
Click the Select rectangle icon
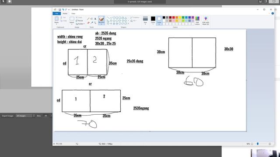(72, 19)
